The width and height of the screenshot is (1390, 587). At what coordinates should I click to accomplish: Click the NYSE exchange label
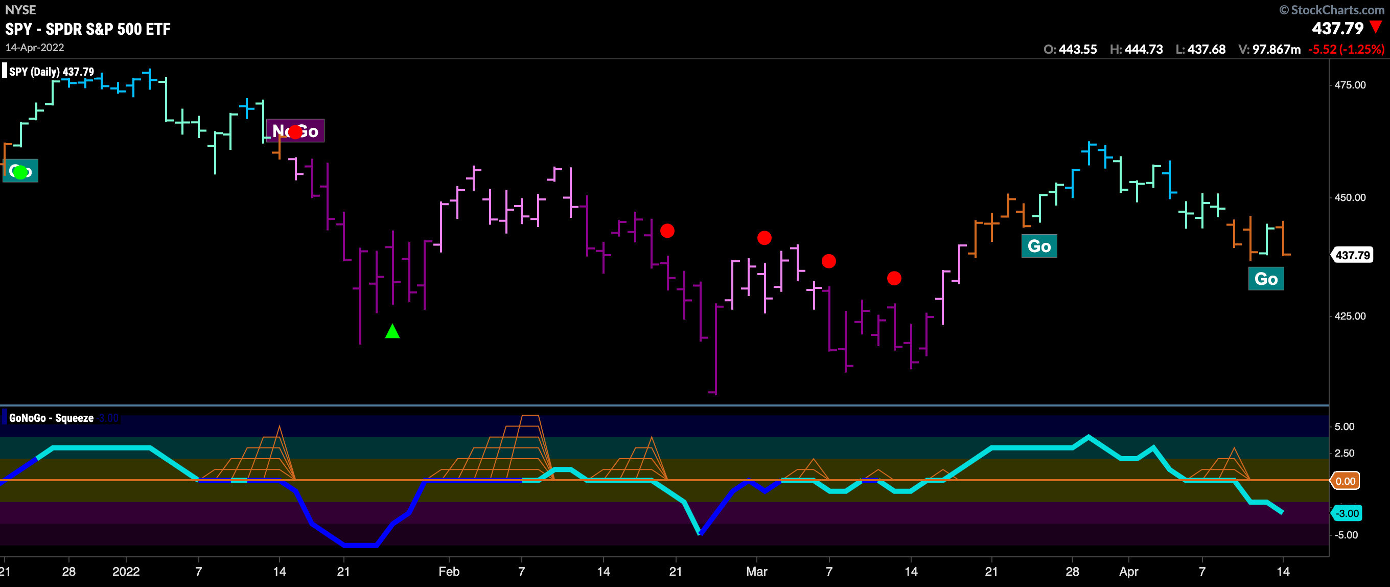[x=20, y=10]
